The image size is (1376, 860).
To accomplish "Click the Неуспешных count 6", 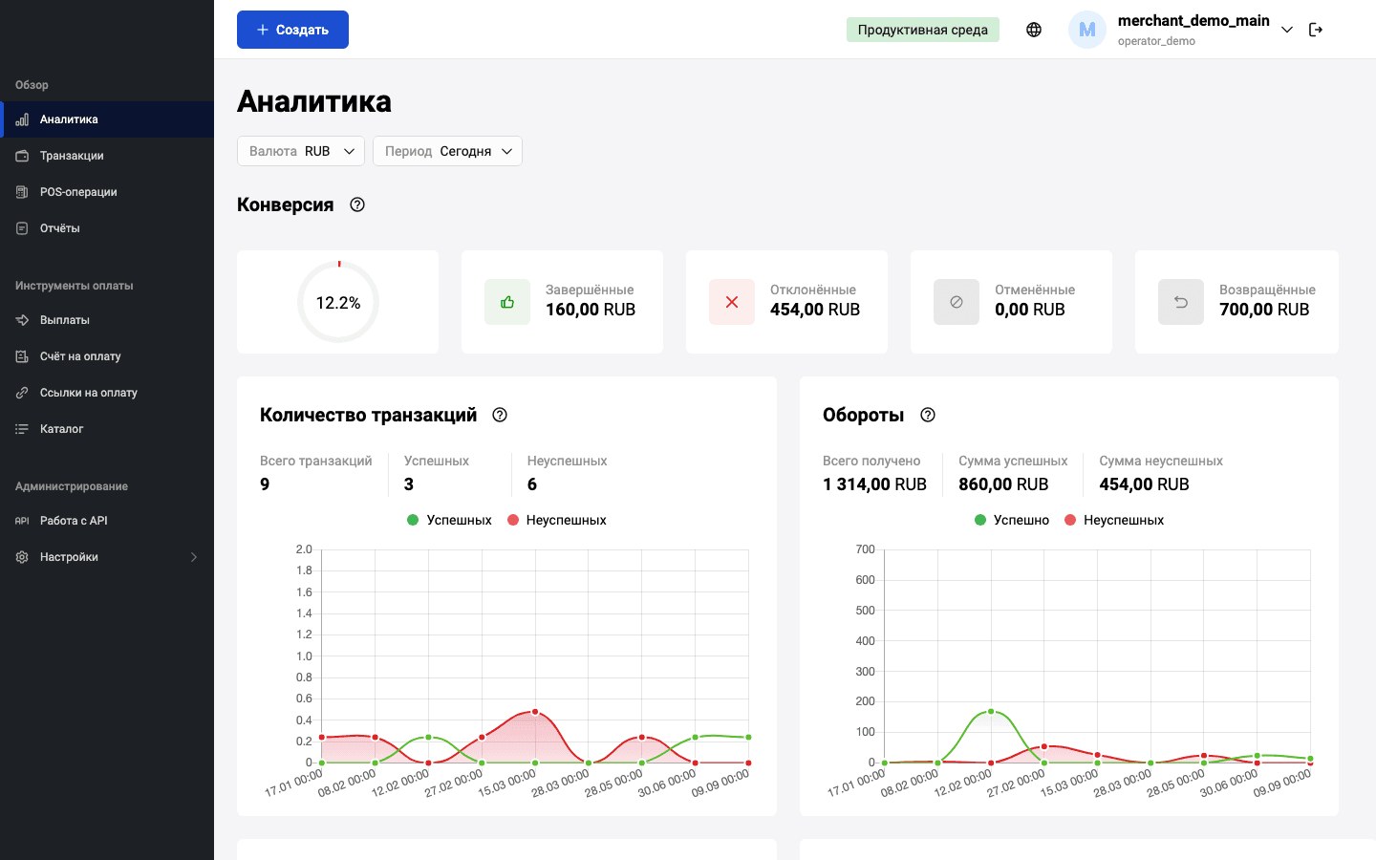I will click(532, 484).
